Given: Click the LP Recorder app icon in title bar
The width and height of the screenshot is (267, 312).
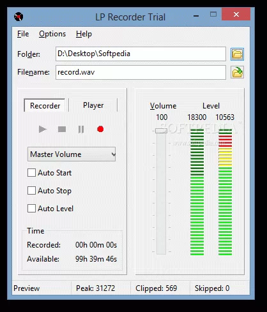Looking at the screenshot, I should [19, 17].
